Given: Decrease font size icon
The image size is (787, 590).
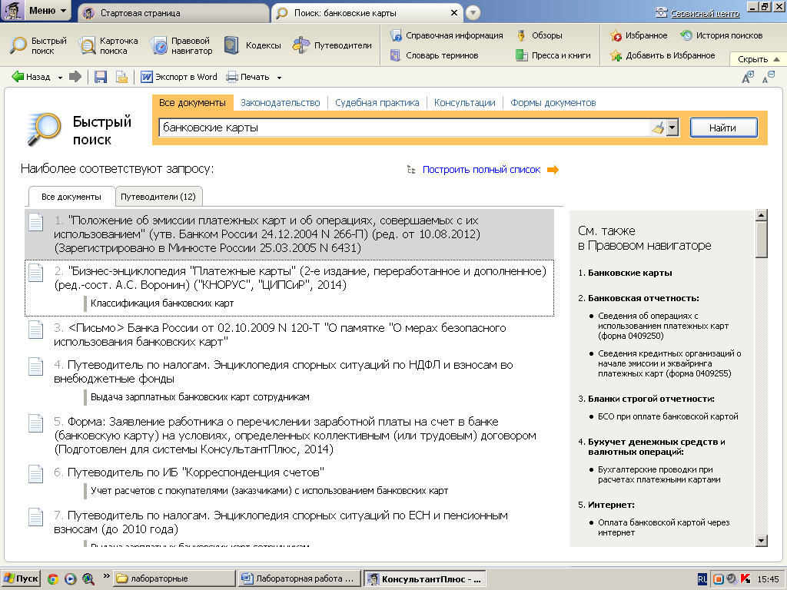Looking at the screenshot, I should 768,77.
